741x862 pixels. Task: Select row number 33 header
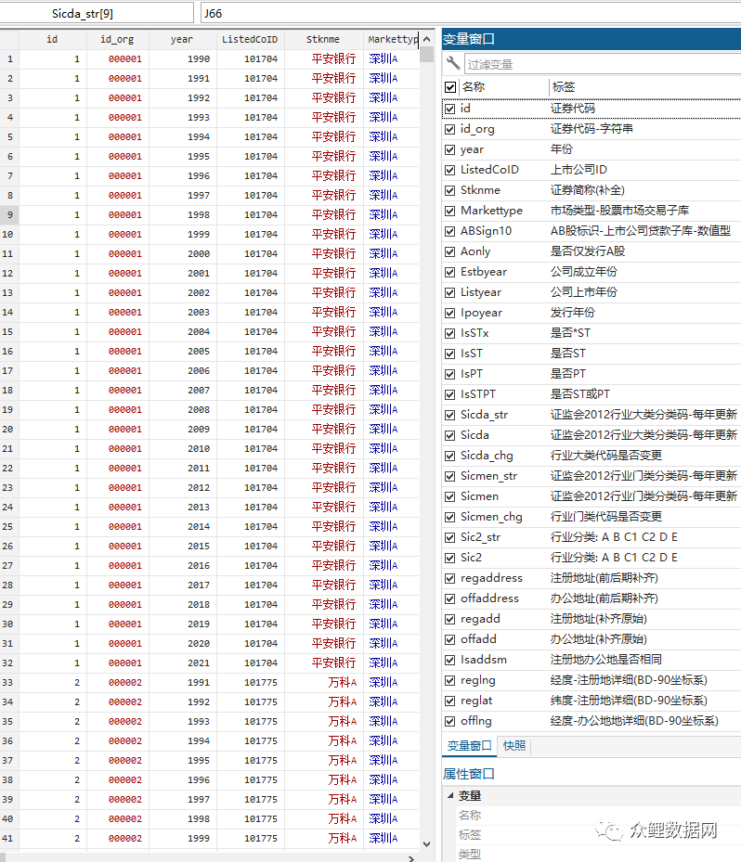click(9, 683)
